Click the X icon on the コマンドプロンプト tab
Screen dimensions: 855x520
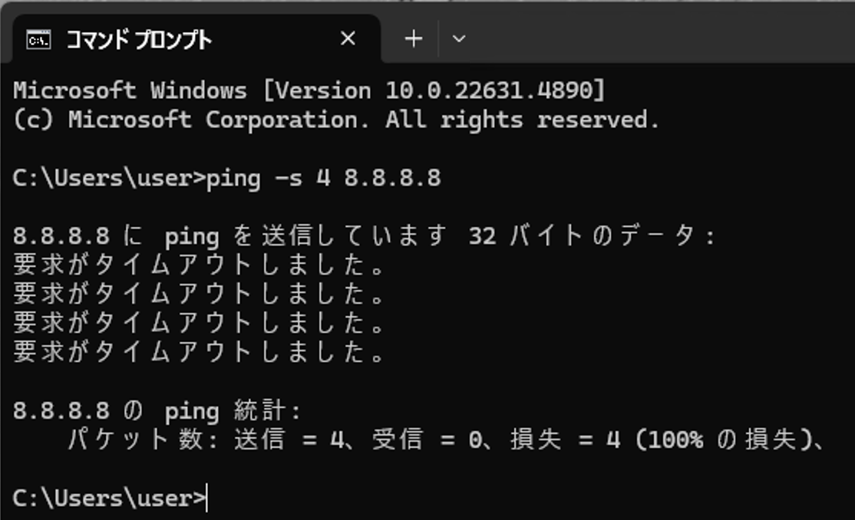click(347, 38)
